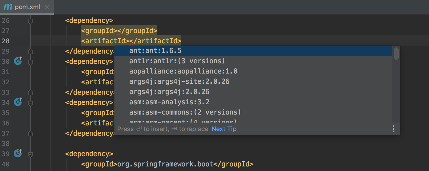429x171 pixels.
Task: Choose antlr:antlr:(3 versions) from the completion list
Action: (253, 61)
